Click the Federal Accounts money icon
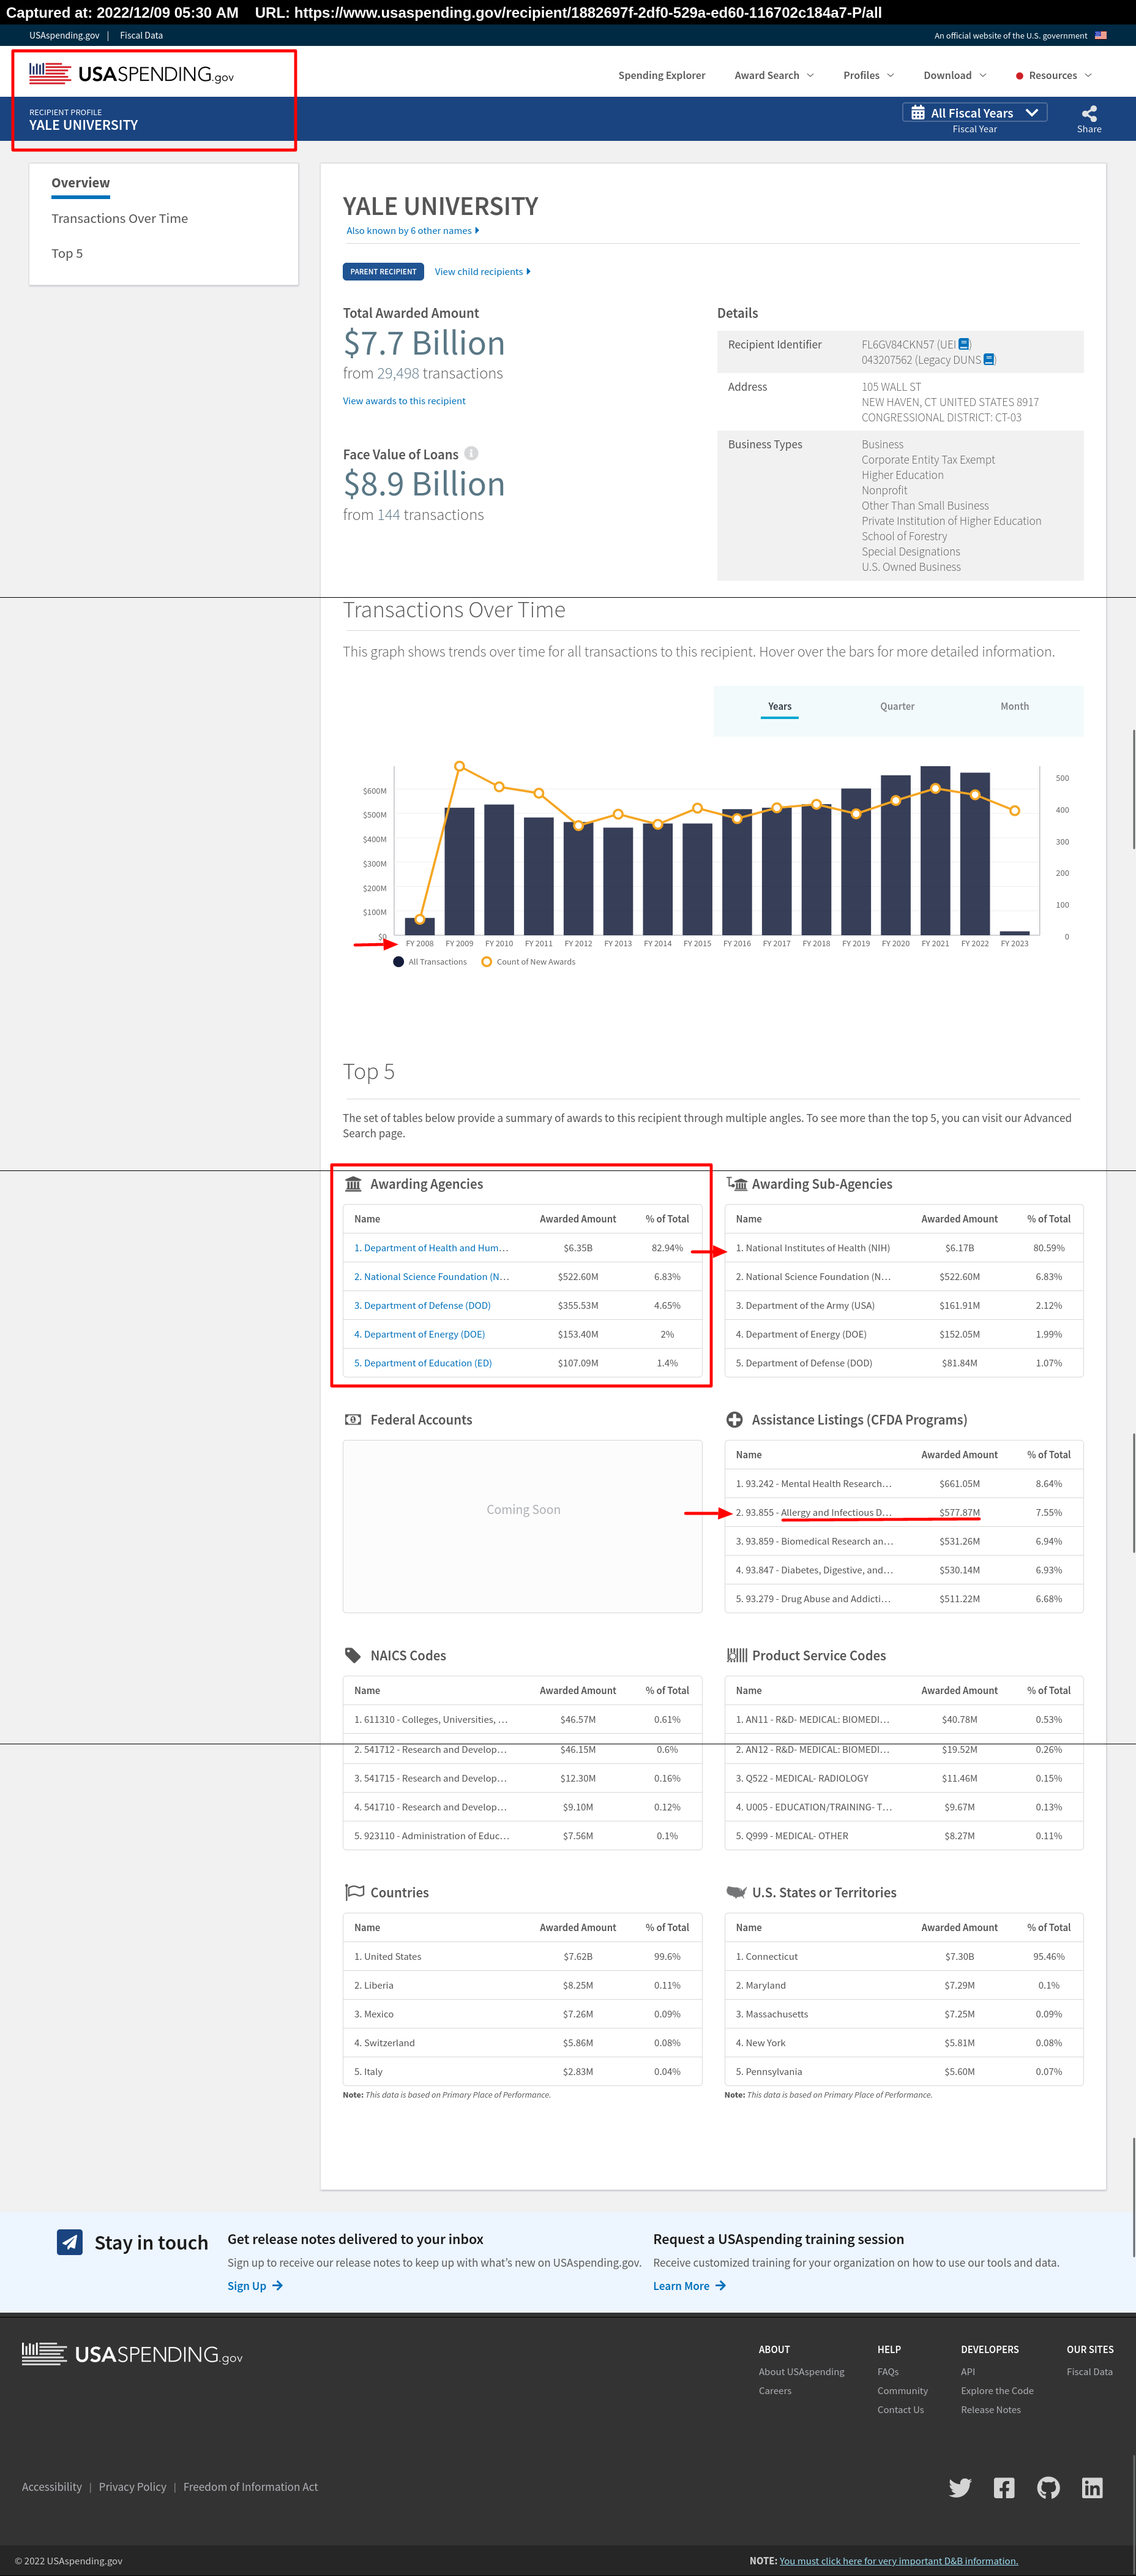Screen dimensions: 1136x2576 tap(353, 1420)
